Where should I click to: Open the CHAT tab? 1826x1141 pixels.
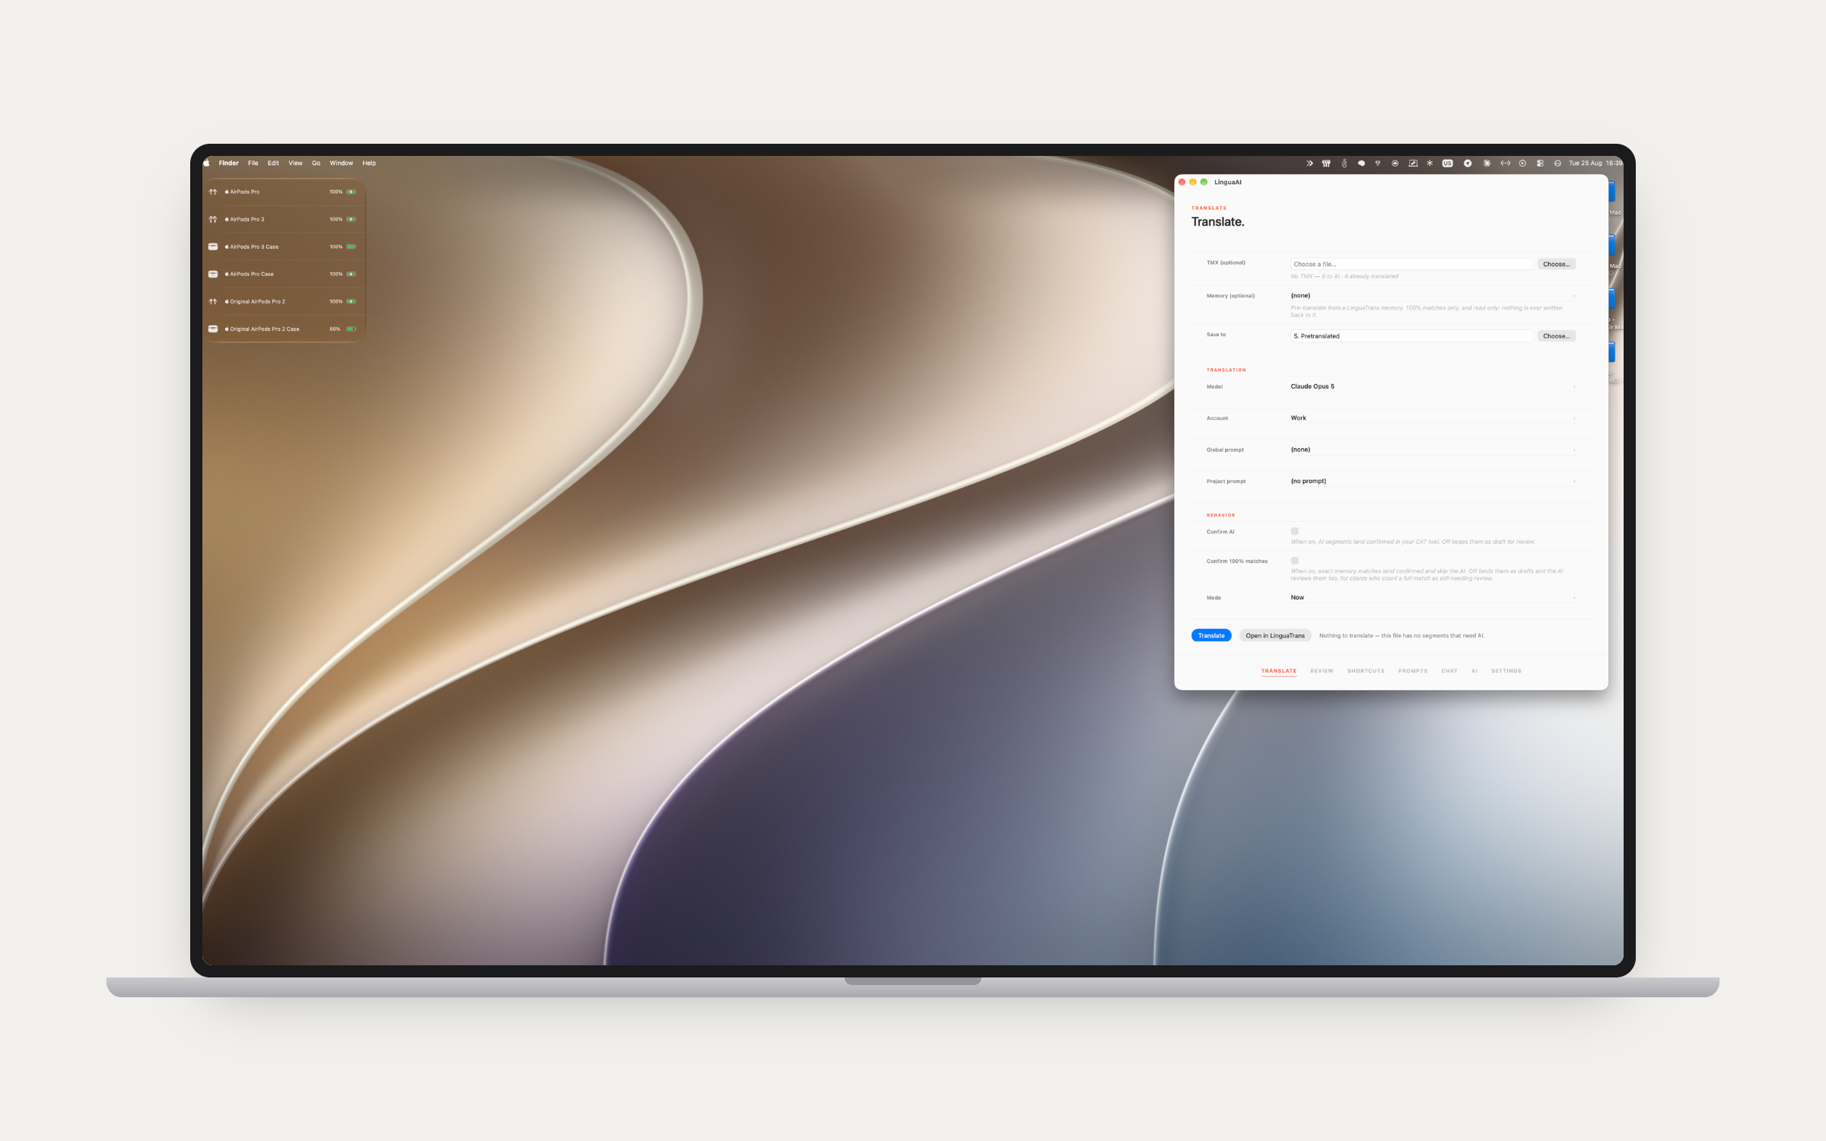click(1449, 671)
